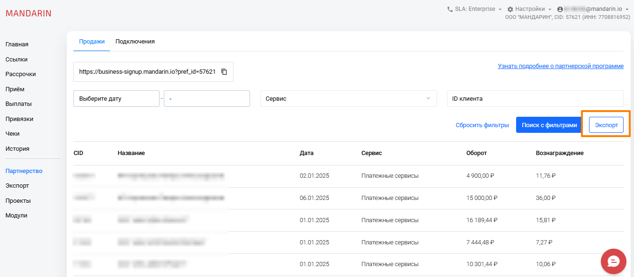The height and width of the screenshot is (277, 634).
Task: Click the settings gear icon
Action: click(x=510, y=9)
